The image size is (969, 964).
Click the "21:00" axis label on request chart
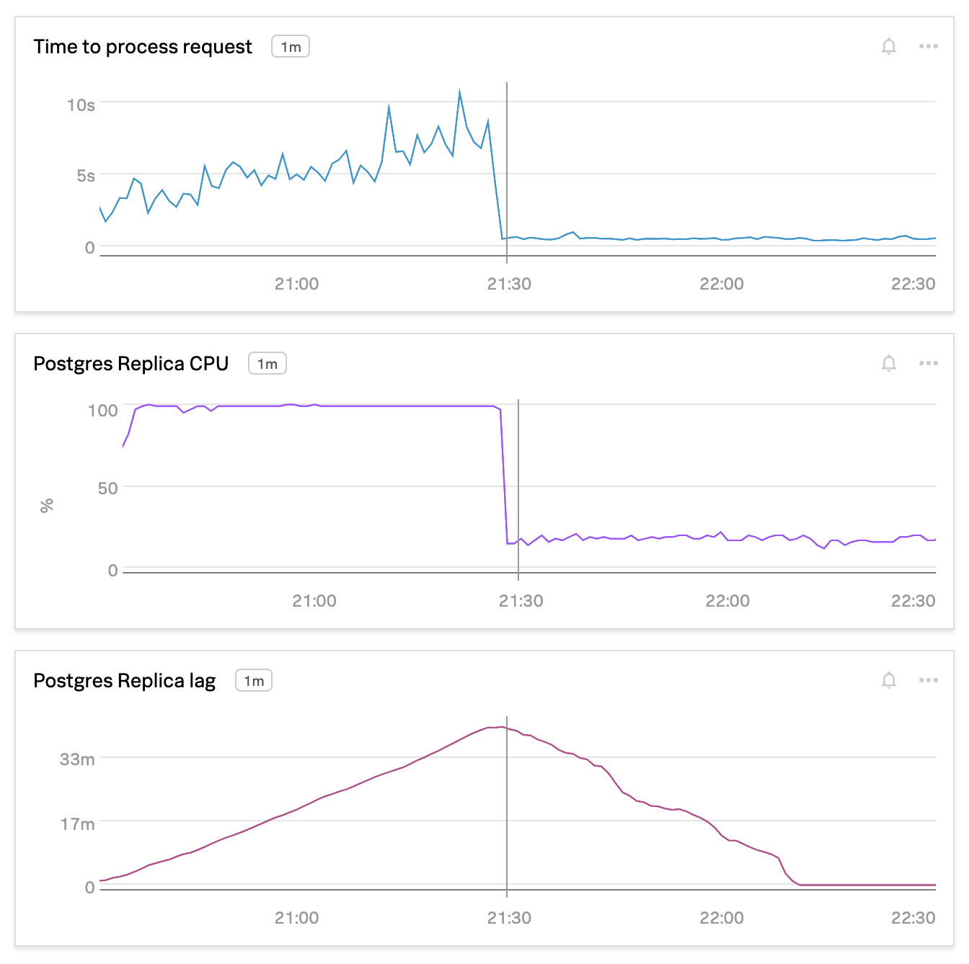tap(298, 284)
